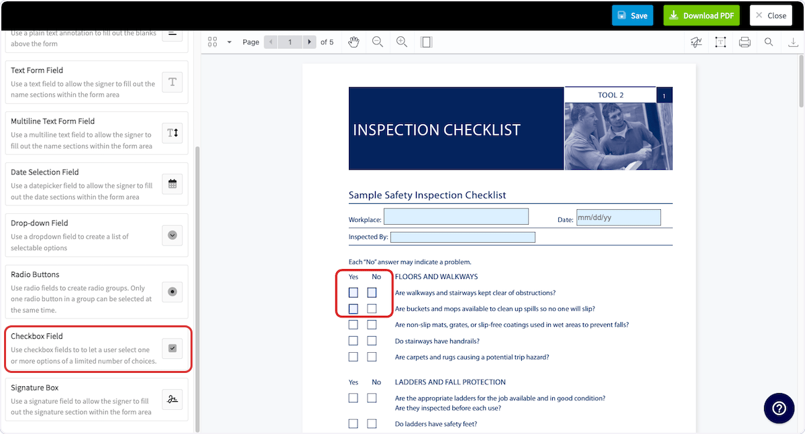The width and height of the screenshot is (805, 434).
Task: Select the Multiline Text Form Field icon
Action: click(172, 133)
